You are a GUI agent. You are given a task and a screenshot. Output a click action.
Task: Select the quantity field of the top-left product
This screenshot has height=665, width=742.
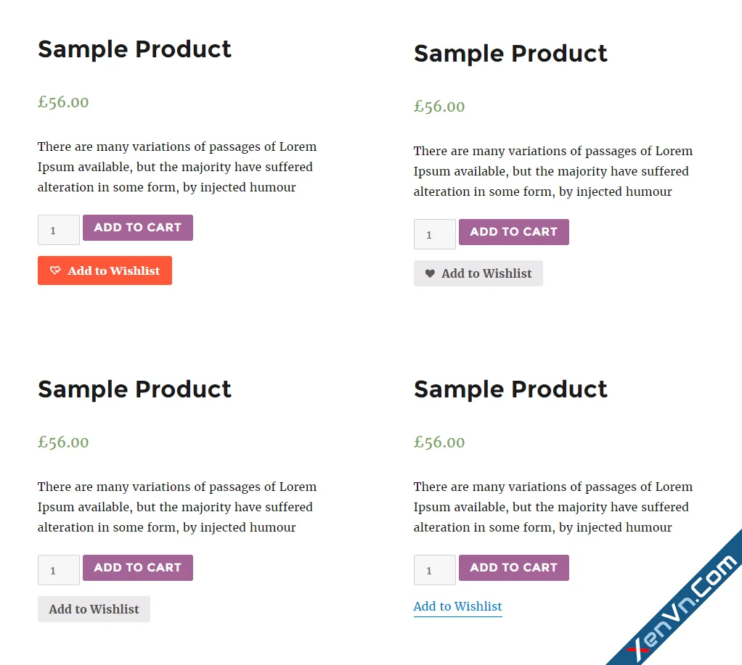pyautogui.click(x=58, y=230)
